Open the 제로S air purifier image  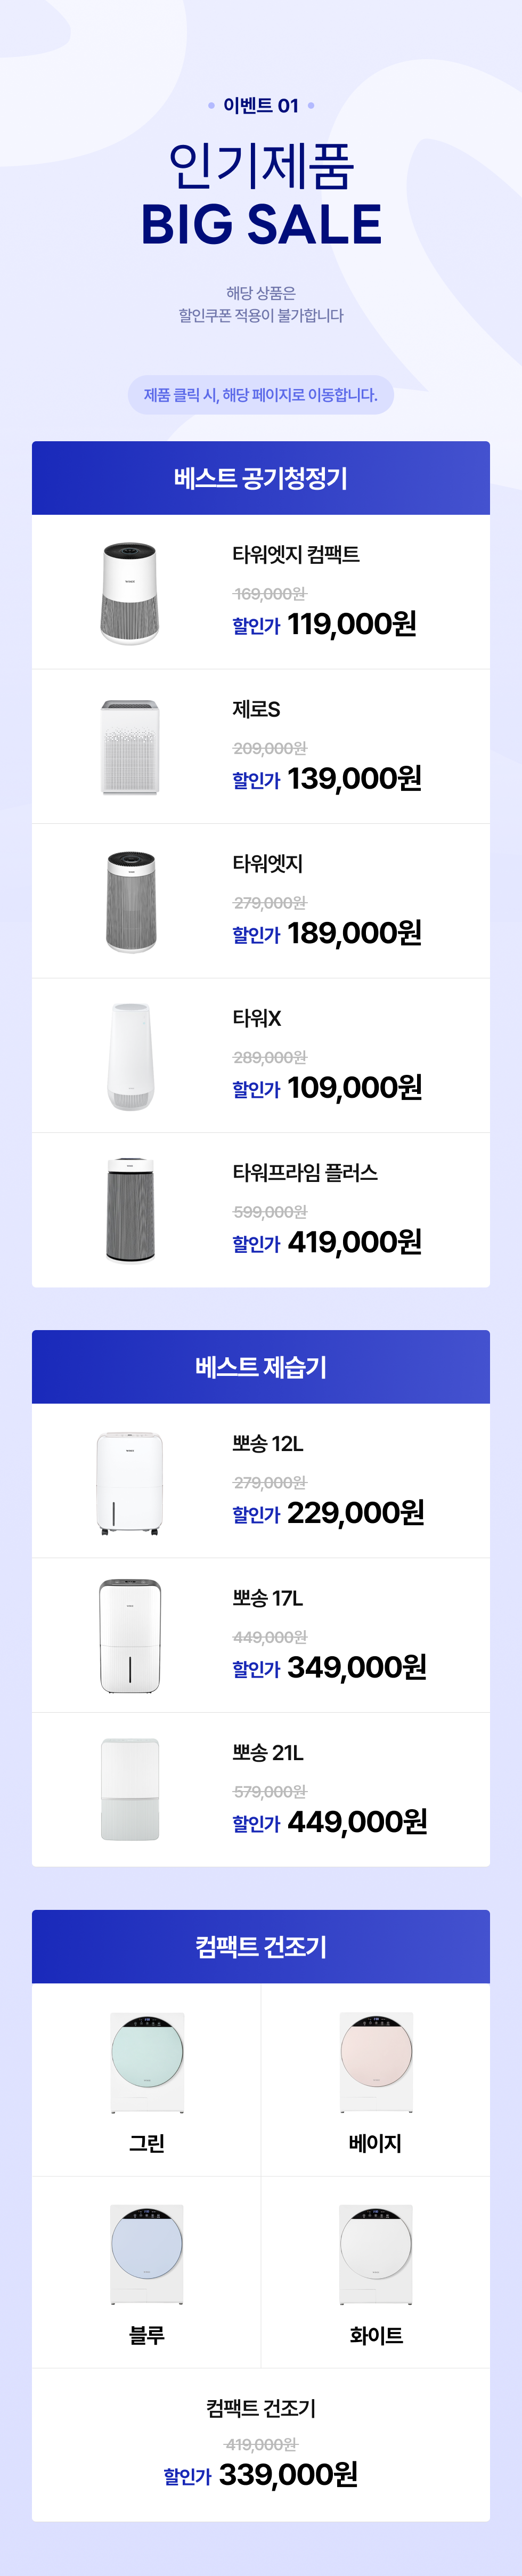(x=130, y=747)
